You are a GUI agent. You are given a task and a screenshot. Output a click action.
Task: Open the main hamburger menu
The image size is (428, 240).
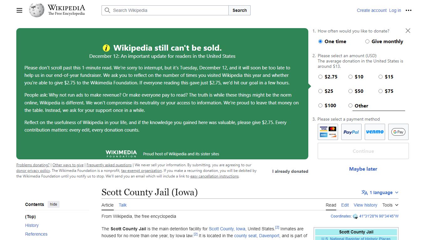click(19, 10)
